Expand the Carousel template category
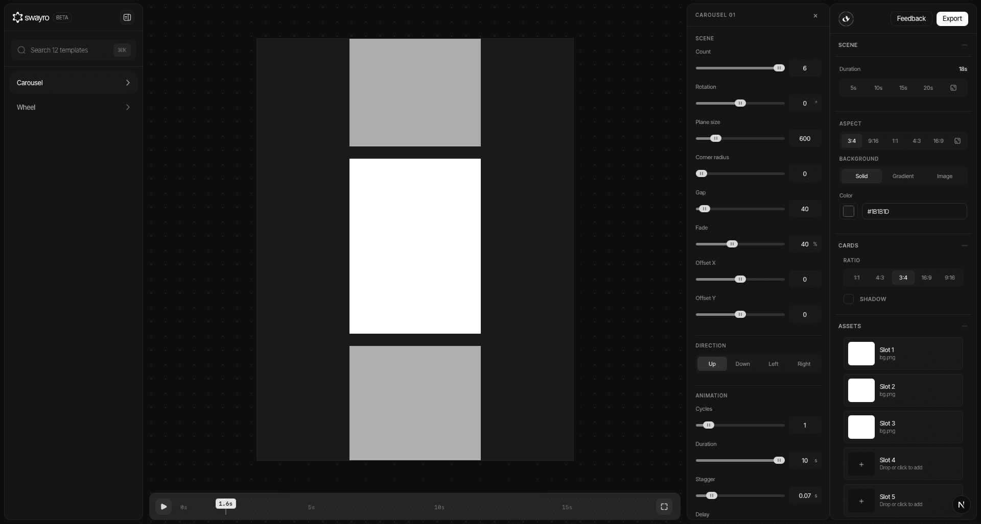 tap(73, 83)
